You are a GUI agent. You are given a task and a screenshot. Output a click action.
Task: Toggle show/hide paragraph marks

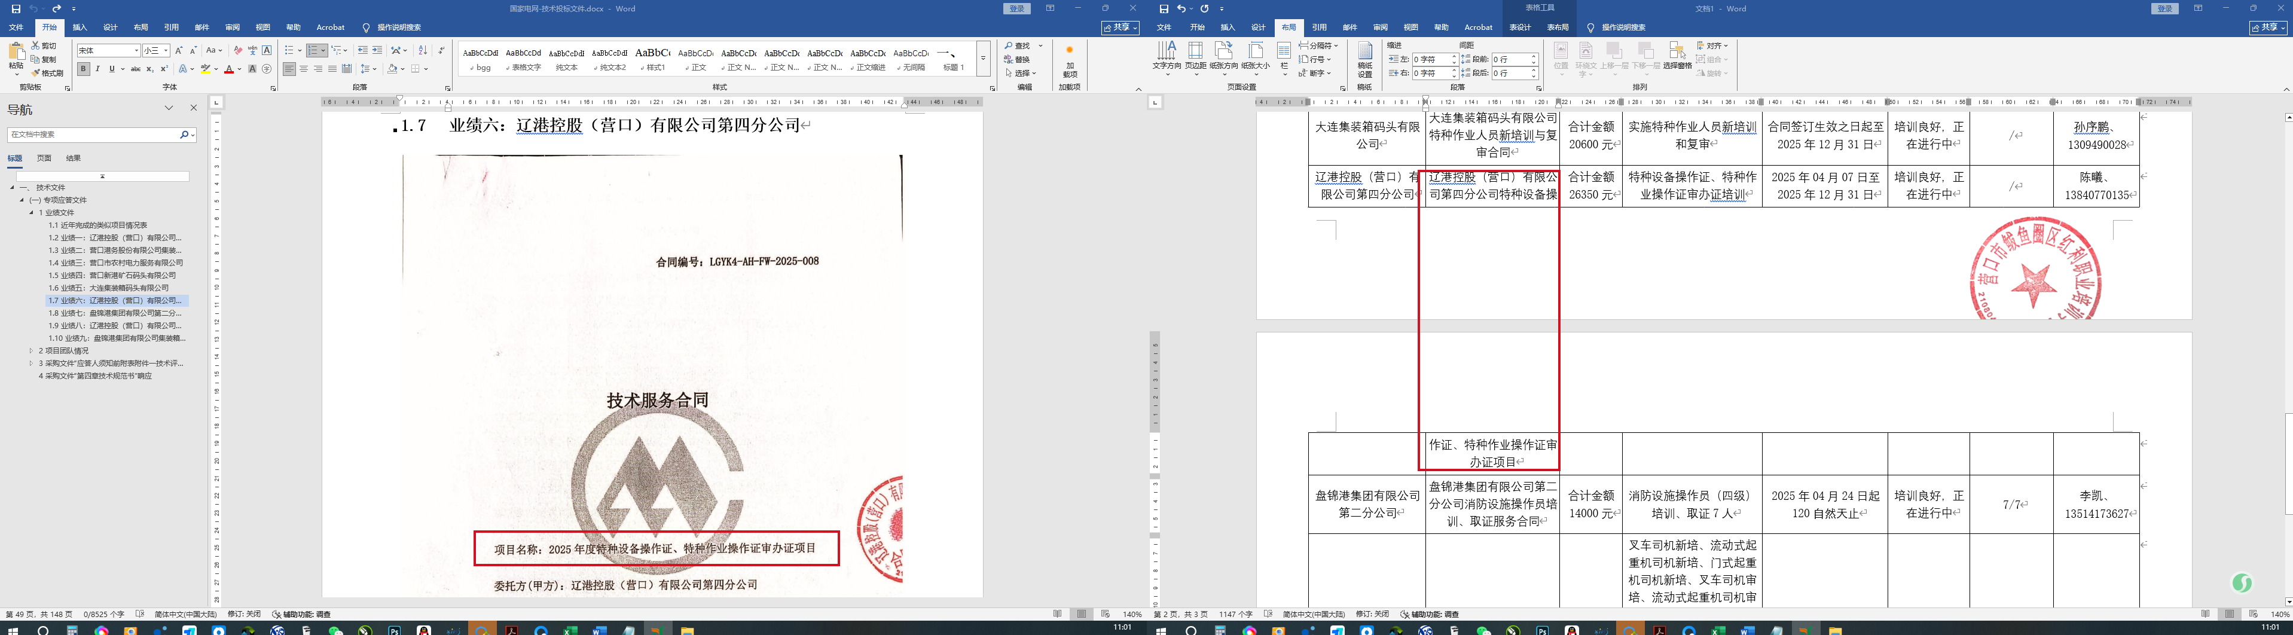[441, 51]
